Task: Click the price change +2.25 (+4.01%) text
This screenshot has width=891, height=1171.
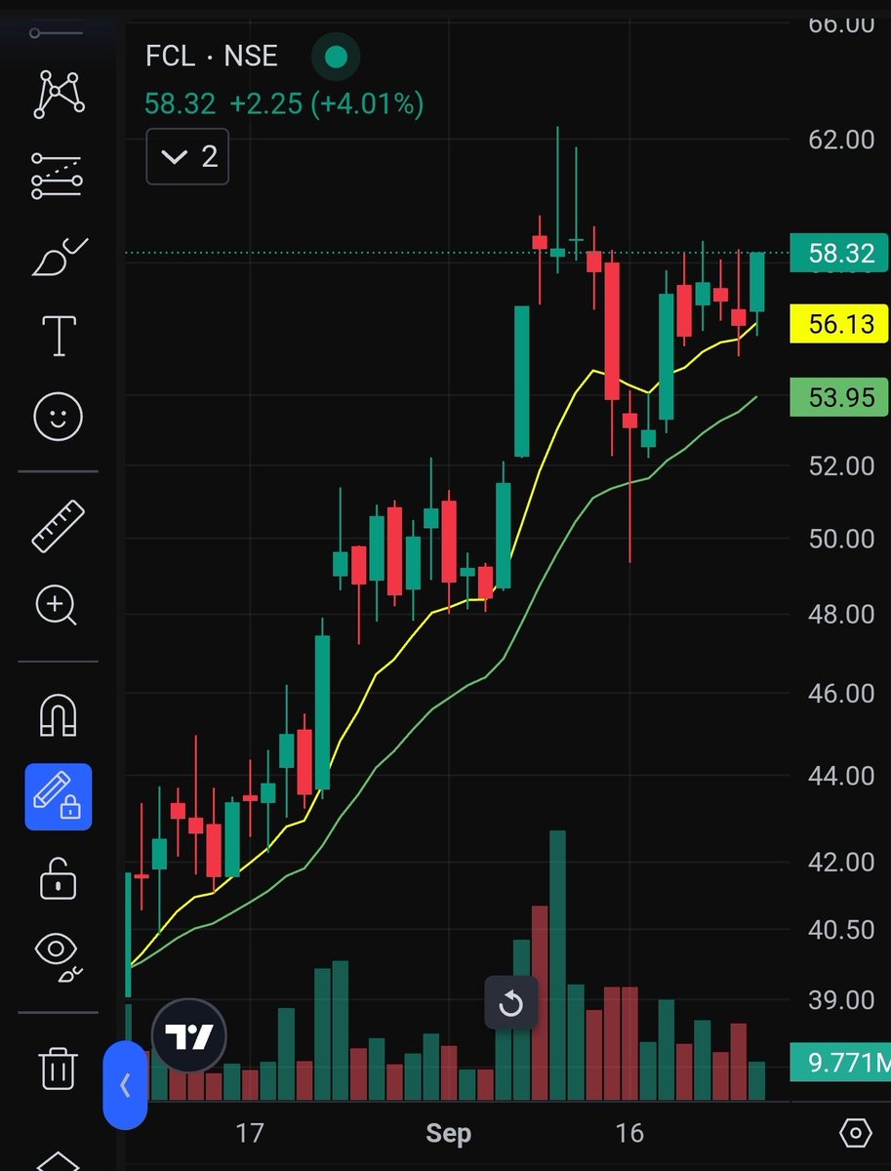Action: pos(327,103)
